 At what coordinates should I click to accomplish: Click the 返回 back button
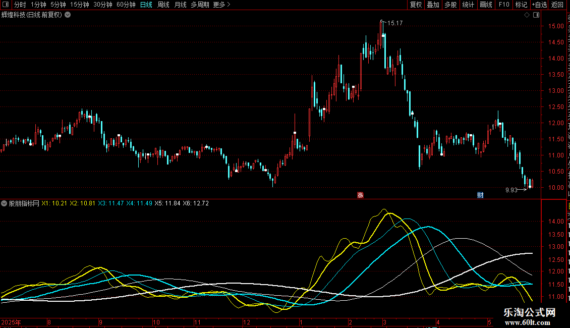coord(557,5)
